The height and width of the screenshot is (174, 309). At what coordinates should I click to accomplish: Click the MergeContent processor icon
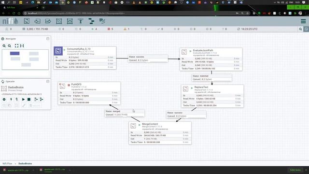click(133, 126)
